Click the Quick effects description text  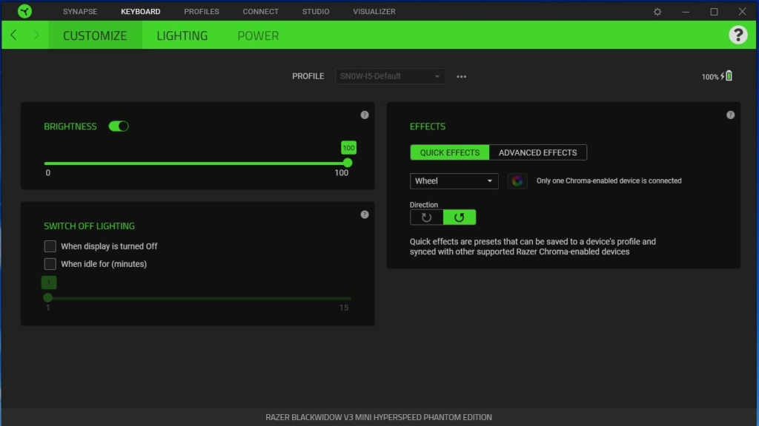(x=532, y=246)
